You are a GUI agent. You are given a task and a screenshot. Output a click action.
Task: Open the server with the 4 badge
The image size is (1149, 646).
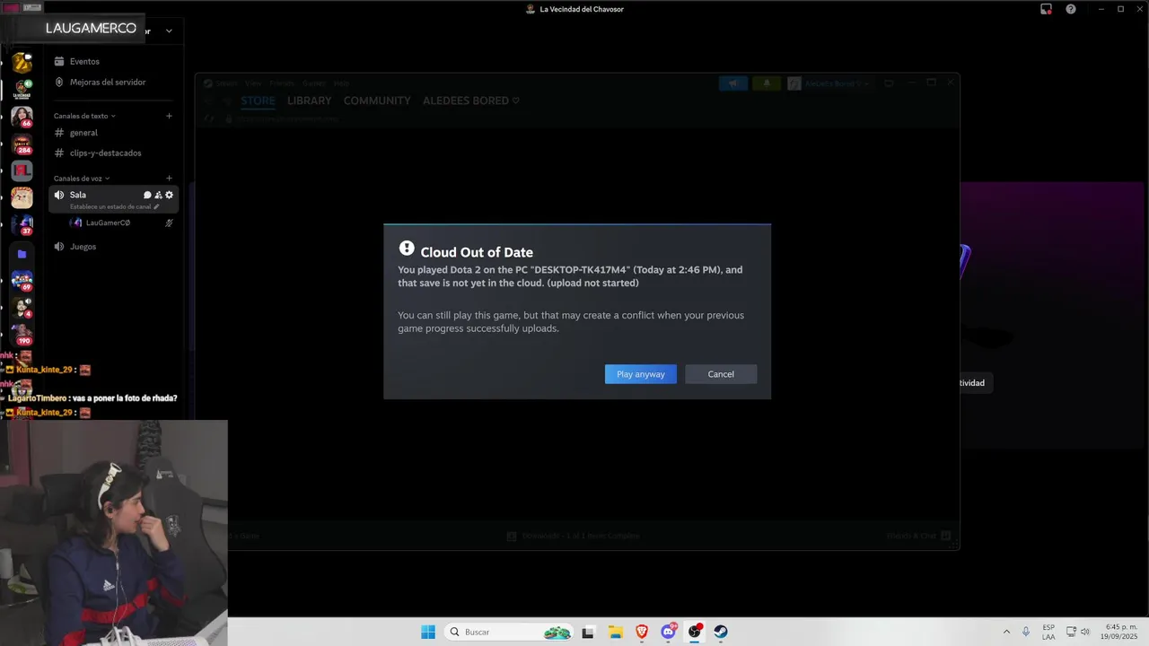22,307
